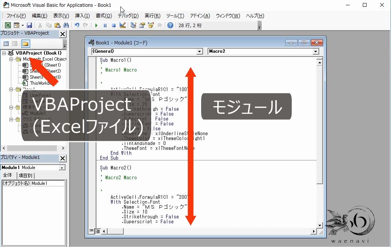This screenshot has height=247, width=391.
Task: Switch to Microsoft Excel via toolbar icon
Action: [x=8, y=25]
